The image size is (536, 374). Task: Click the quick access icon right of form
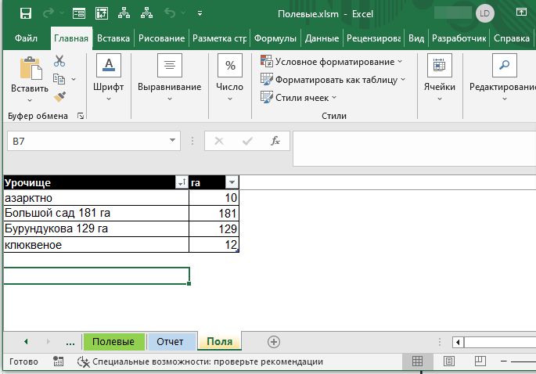(x=102, y=13)
